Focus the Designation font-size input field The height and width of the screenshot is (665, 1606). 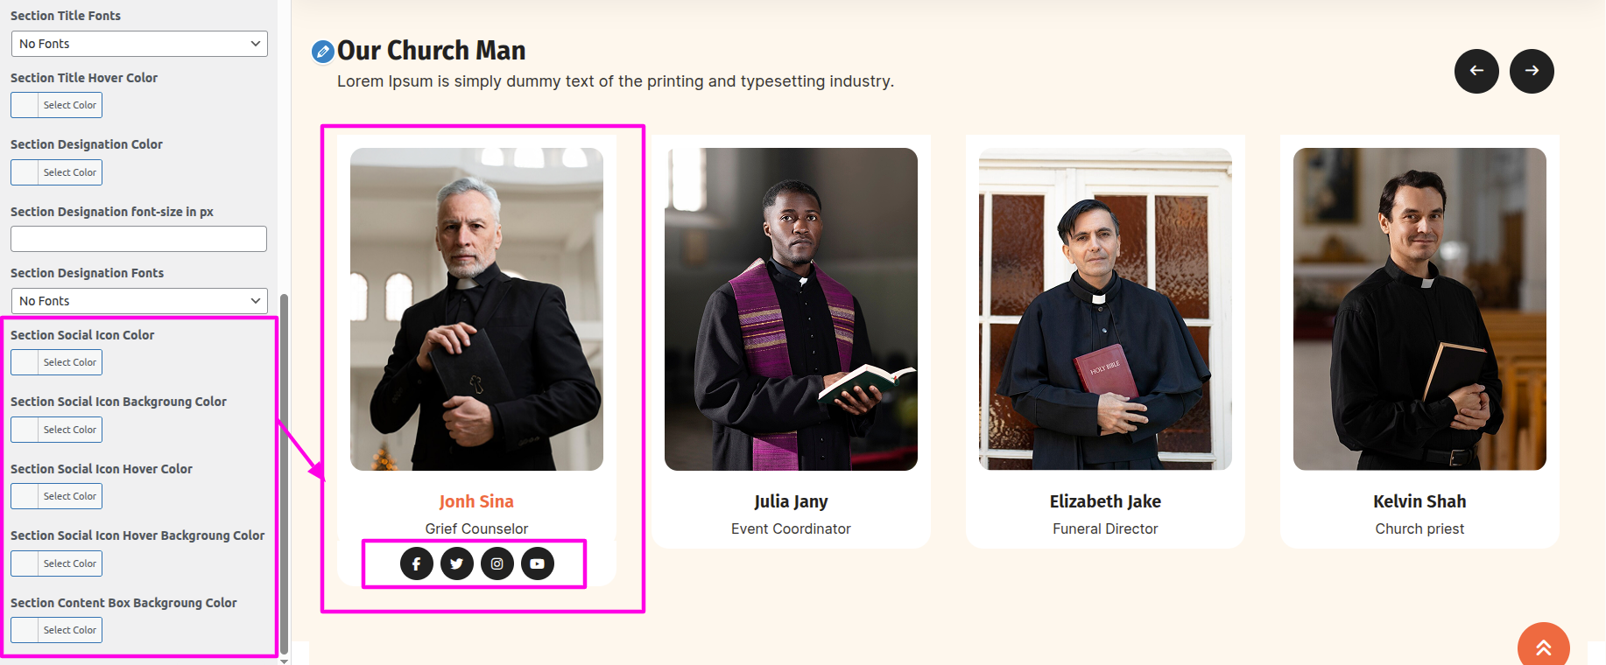click(138, 239)
